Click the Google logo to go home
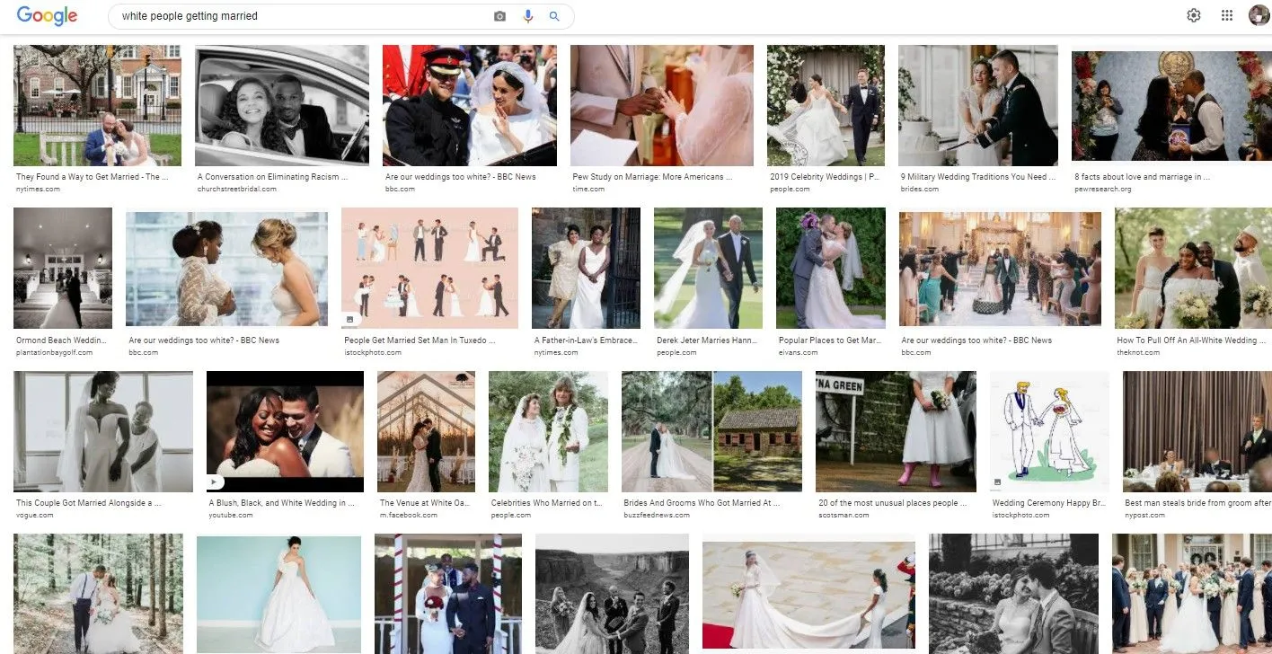The height and width of the screenshot is (654, 1272). pyautogui.click(x=47, y=15)
